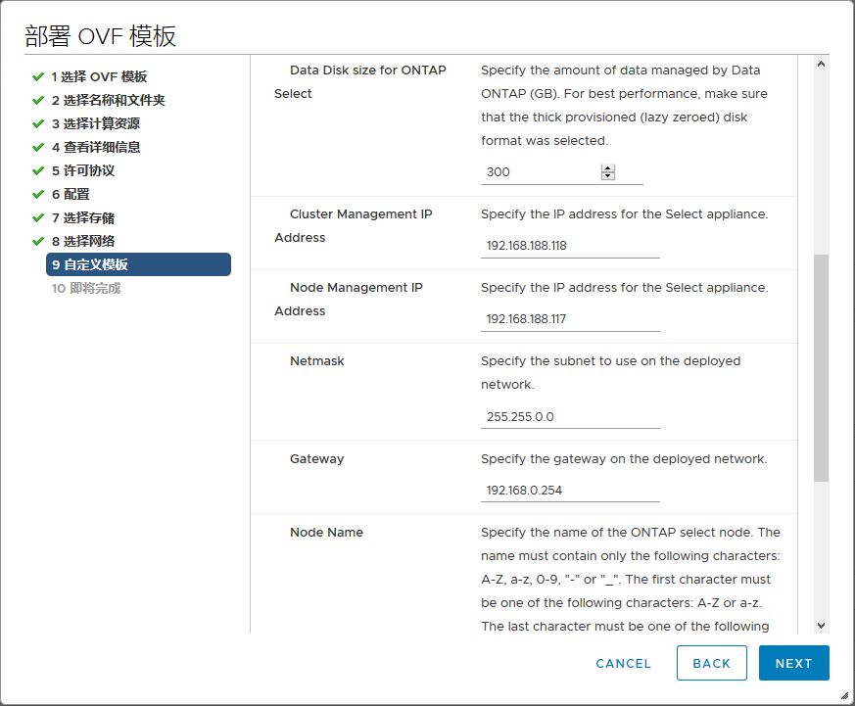Click green checkmark beside 选择网络 step
The width and height of the screenshot is (855, 706).
37,241
